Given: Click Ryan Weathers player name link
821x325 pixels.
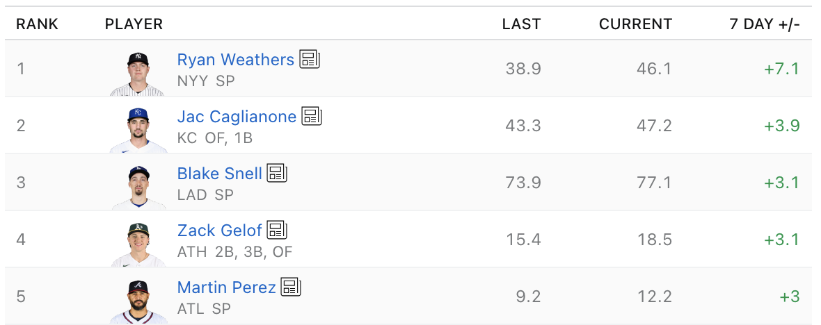Looking at the screenshot, I should 236,60.
